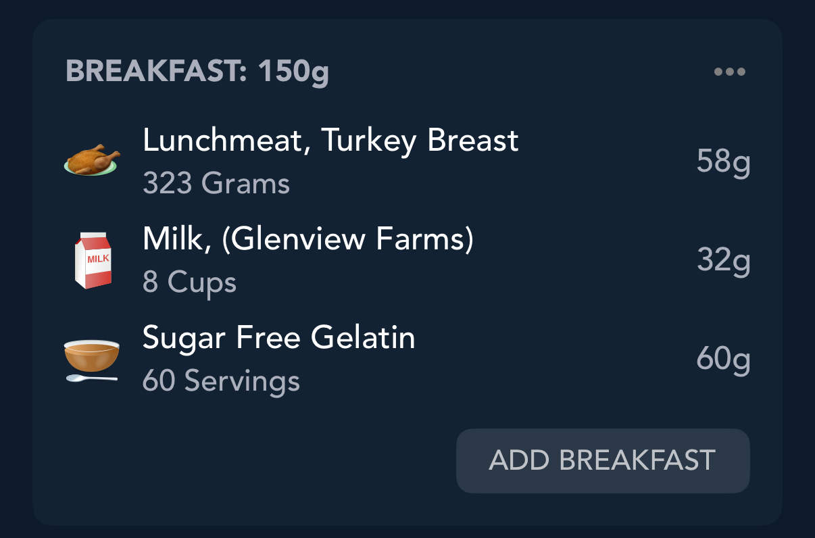Image resolution: width=815 pixels, height=538 pixels.
Task: Click the 32g value for milk
Action: [723, 261]
